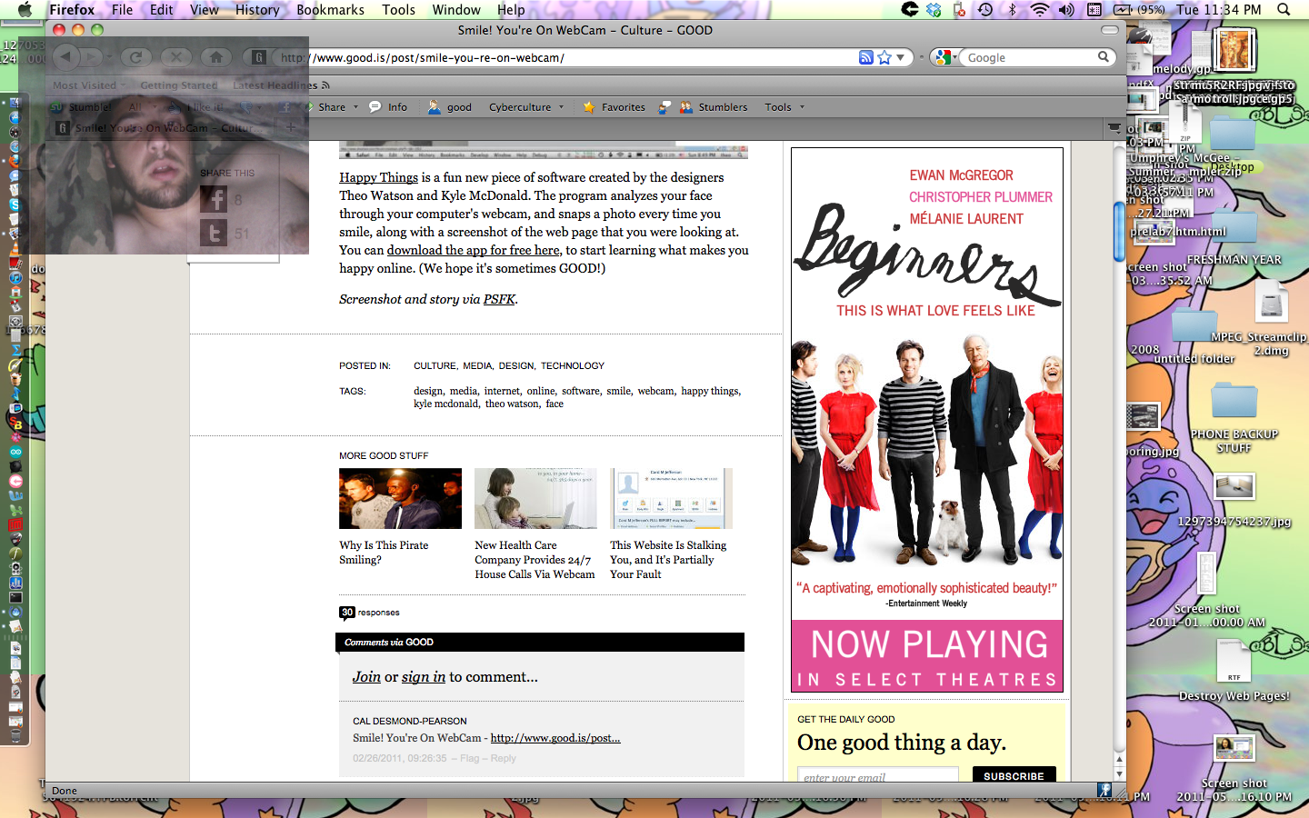Click the Wi-Fi status icon

(1039, 10)
